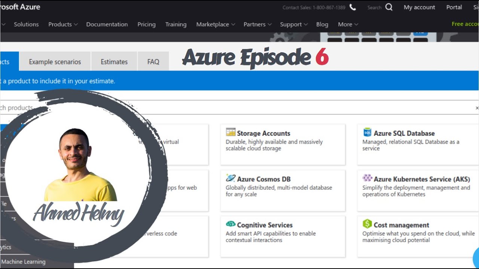The width and height of the screenshot is (479, 269).
Task: Switch to the Example scenarios tab
Action: pyautogui.click(x=55, y=62)
